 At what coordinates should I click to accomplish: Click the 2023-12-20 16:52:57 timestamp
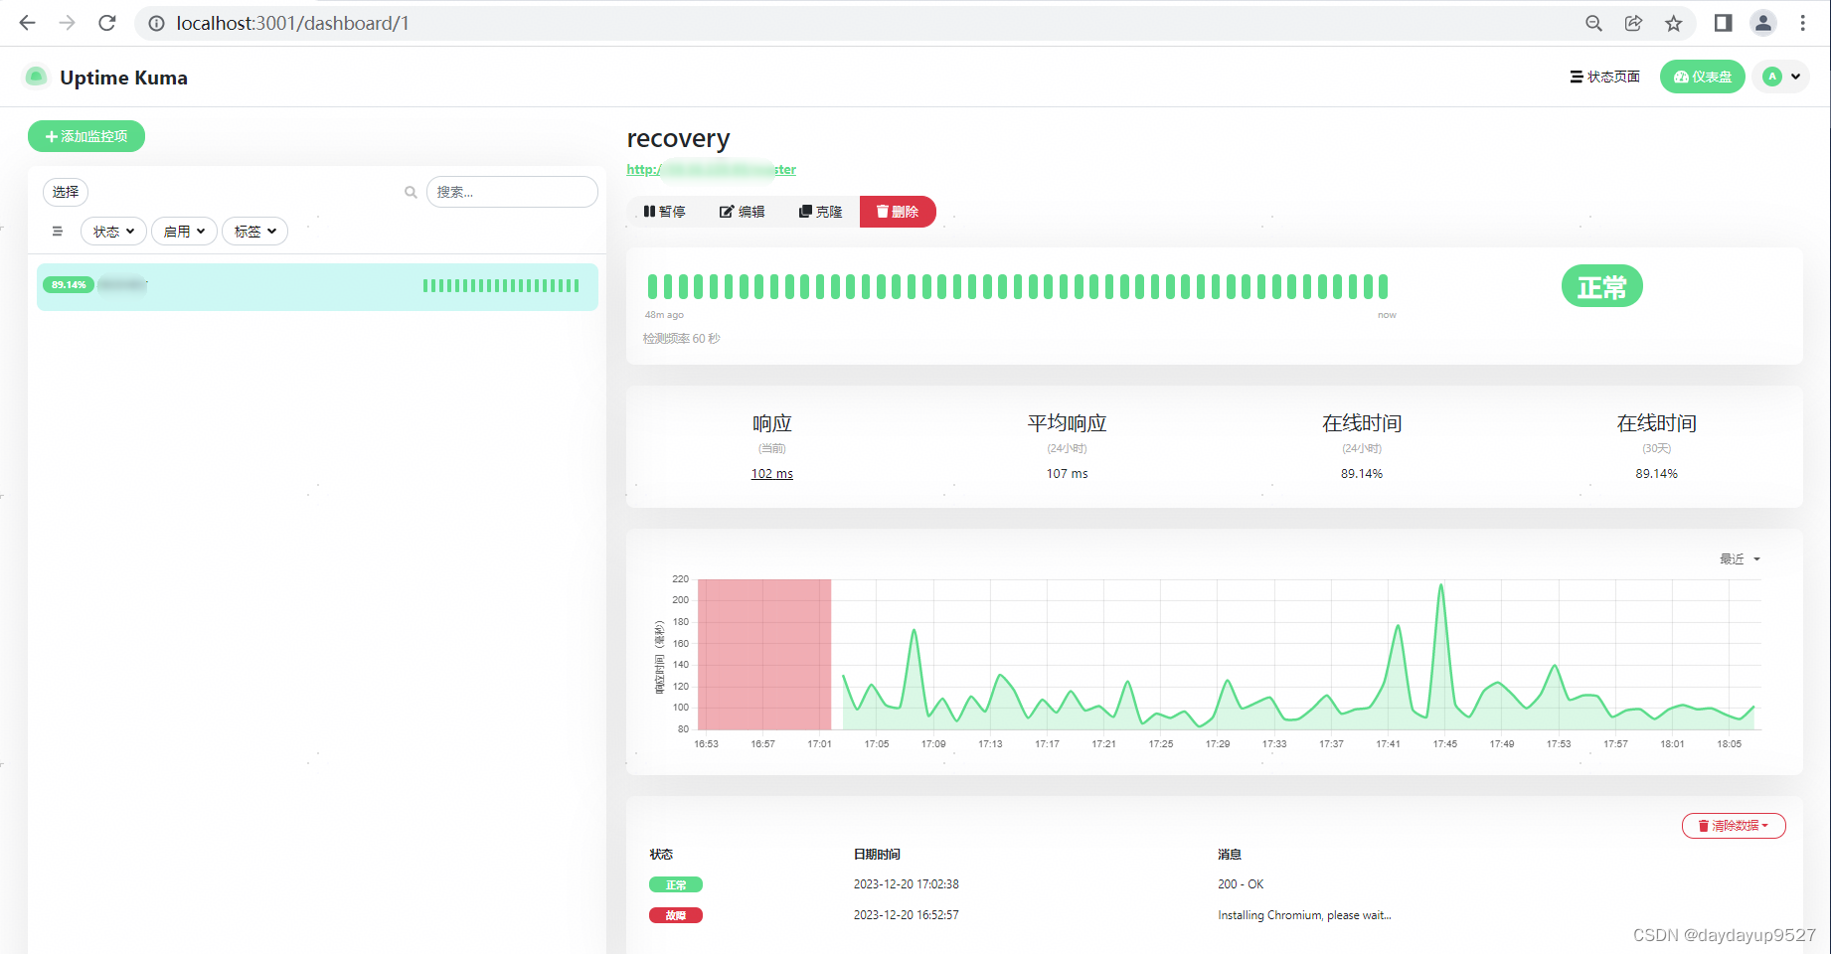coord(907,915)
